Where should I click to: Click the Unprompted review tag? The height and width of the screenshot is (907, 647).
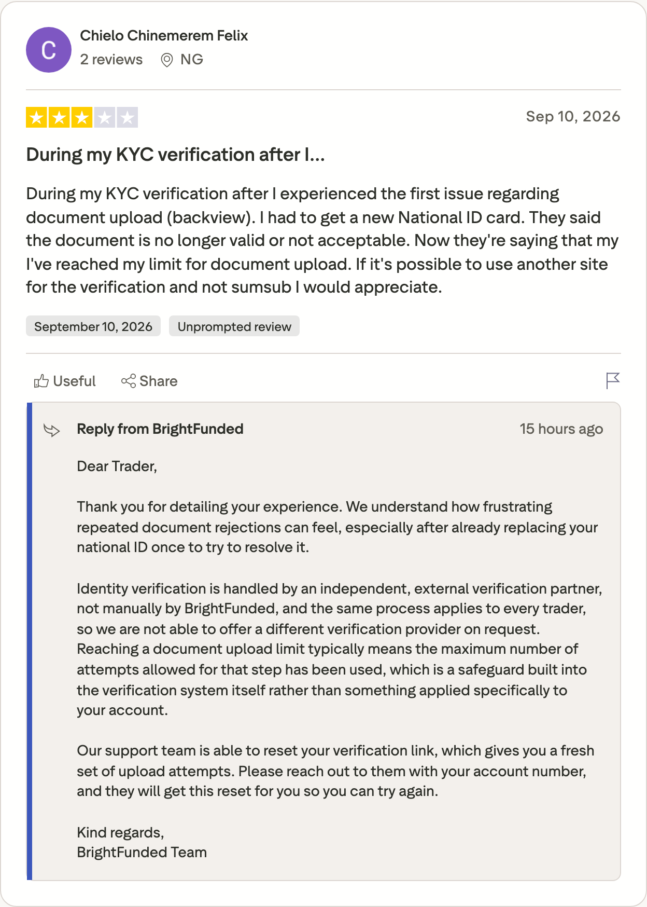[x=234, y=326]
